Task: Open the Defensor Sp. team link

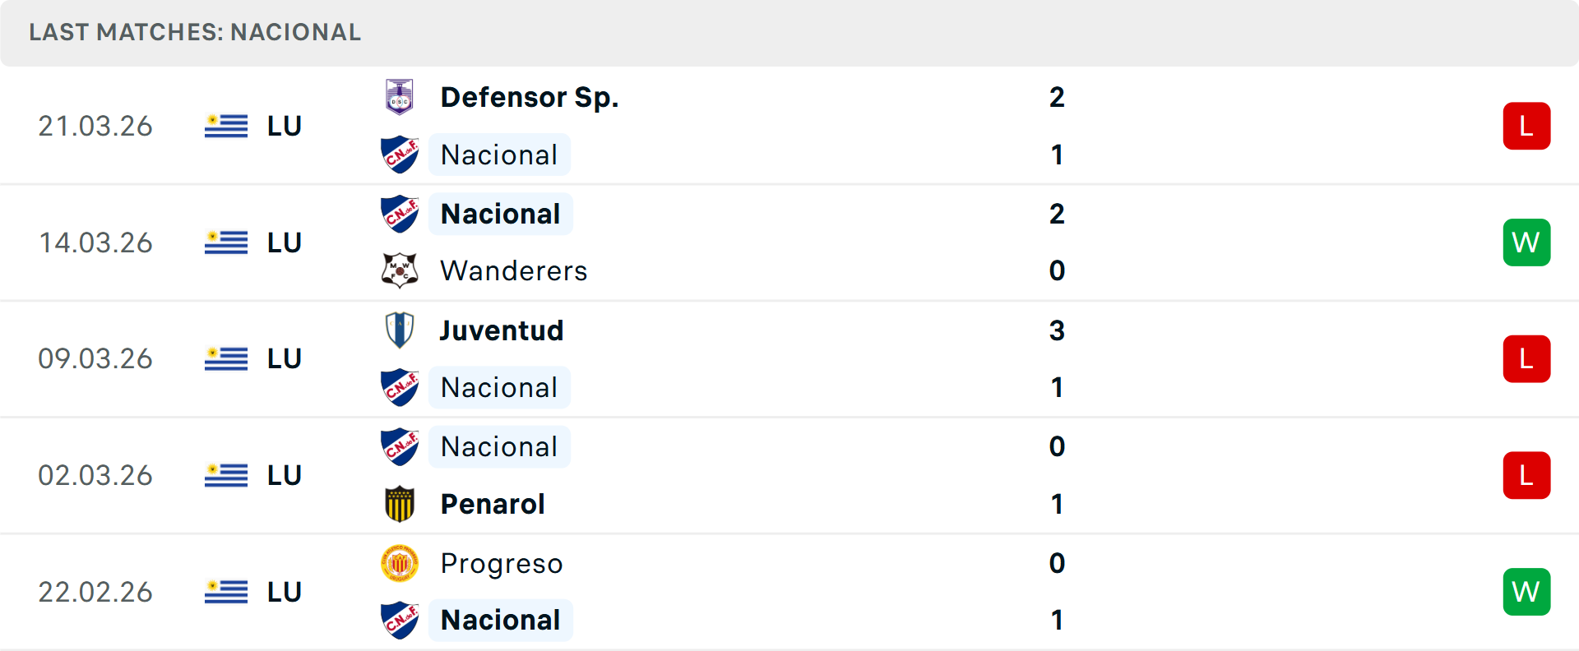Action: pos(530,97)
